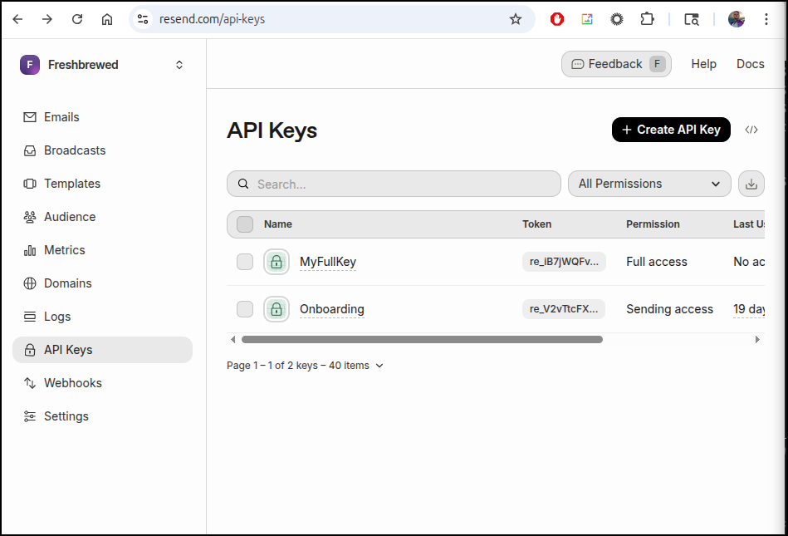This screenshot has width=788, height=536.
Task: Go to browser home page icon
Action: (107, 19)
